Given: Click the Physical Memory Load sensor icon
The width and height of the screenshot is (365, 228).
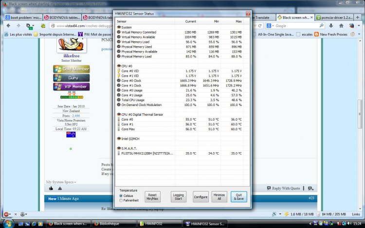Looking at the screenshot, I should 119,56.
